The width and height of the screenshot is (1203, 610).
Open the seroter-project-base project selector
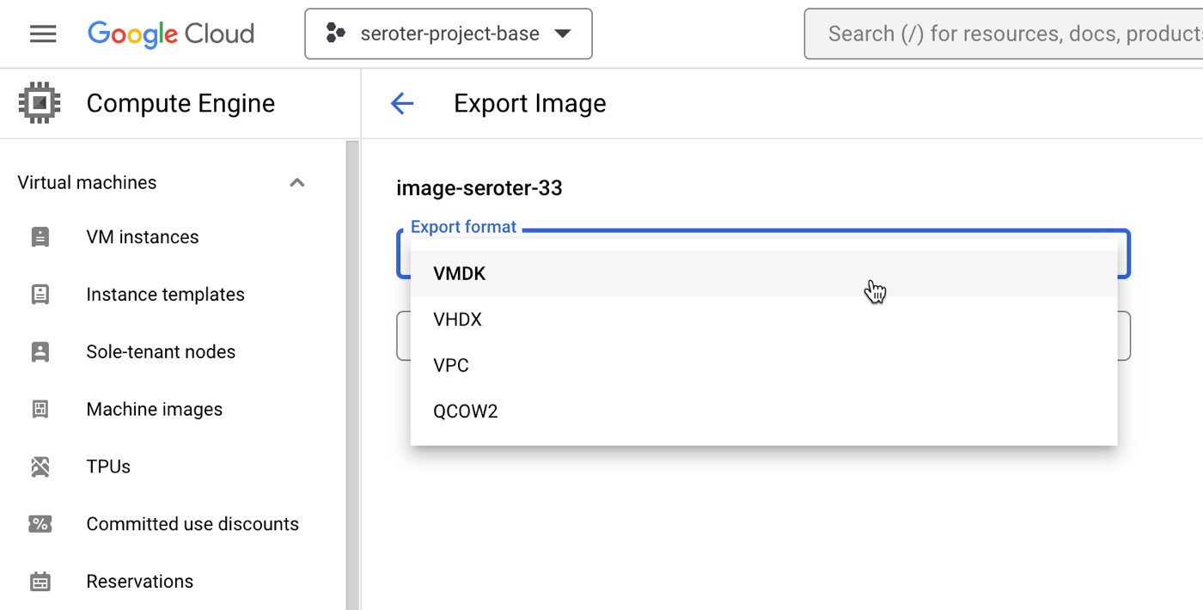(449, 34)
